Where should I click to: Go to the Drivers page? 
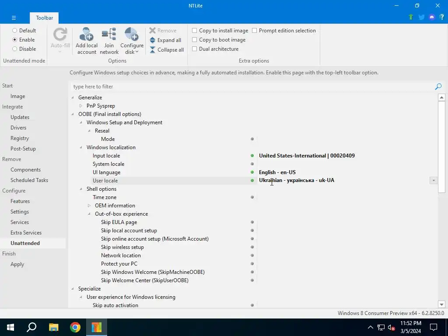coord(18,128)
